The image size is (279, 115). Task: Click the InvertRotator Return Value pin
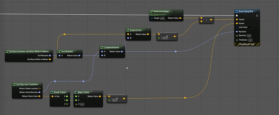click(x=79, y=56)
